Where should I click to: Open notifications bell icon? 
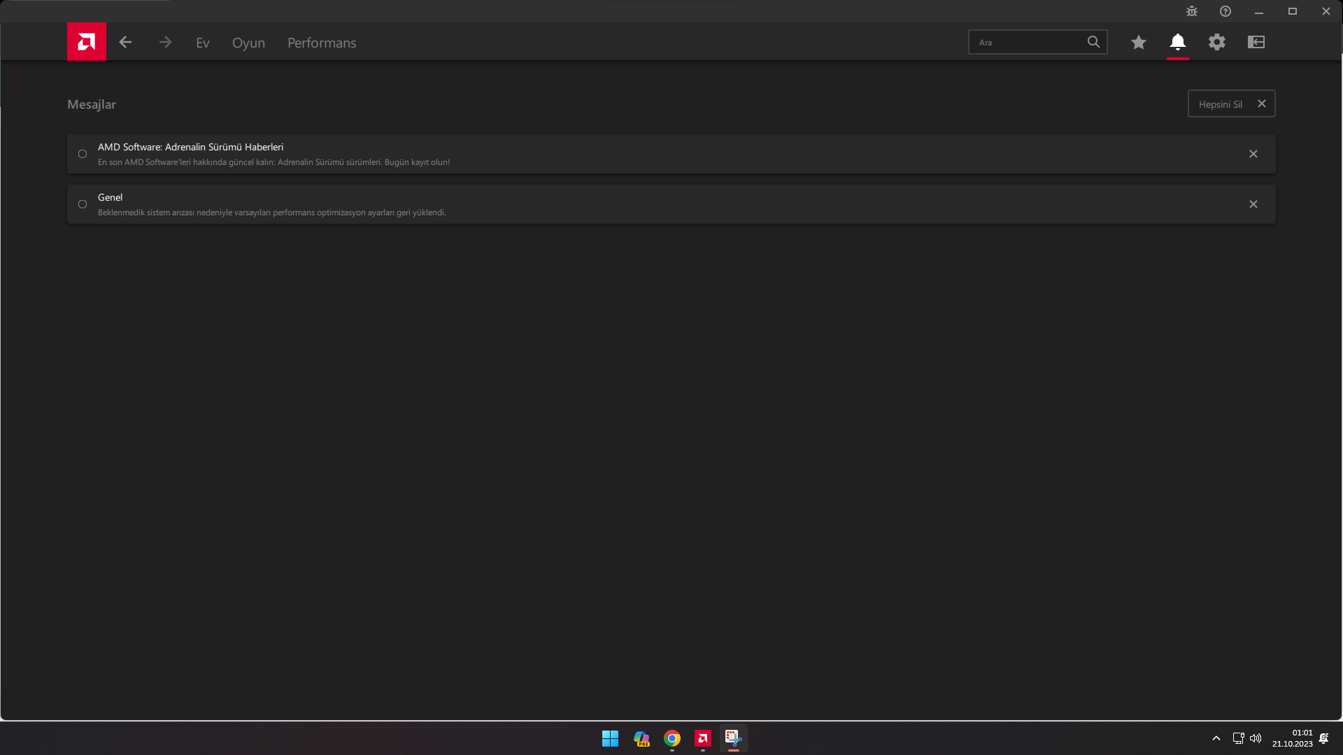point(1178,43)
